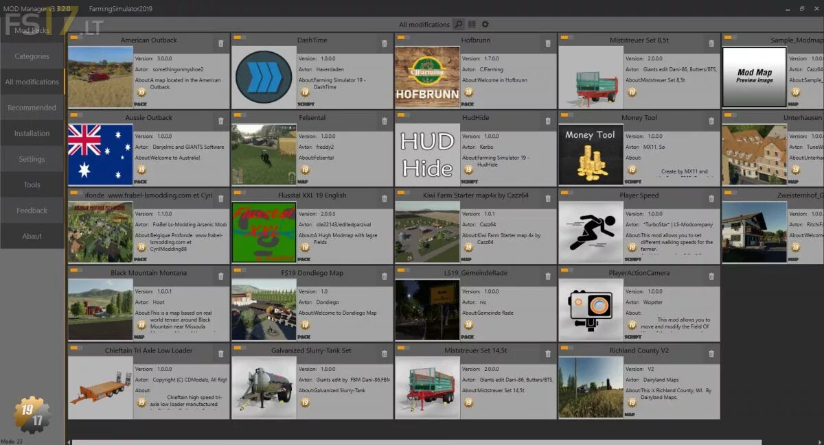Image resolution: width=824 pixels, height=445 pixels.
Task: Open the All modifications filter dropdown
Action: [426, 23]
